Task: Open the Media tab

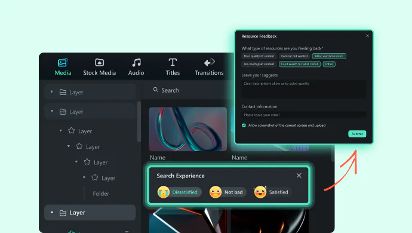Action: pos(63,67)
